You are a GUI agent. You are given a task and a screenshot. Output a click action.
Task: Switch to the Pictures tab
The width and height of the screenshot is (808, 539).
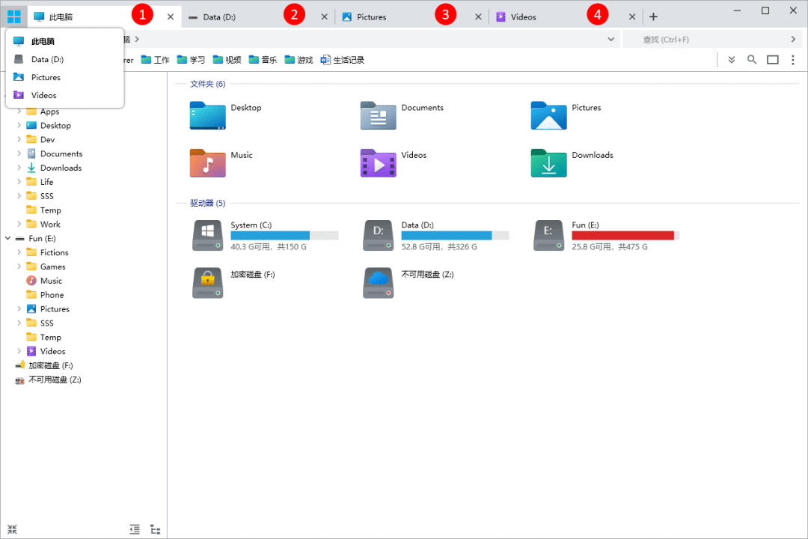(x=372, y=15)
